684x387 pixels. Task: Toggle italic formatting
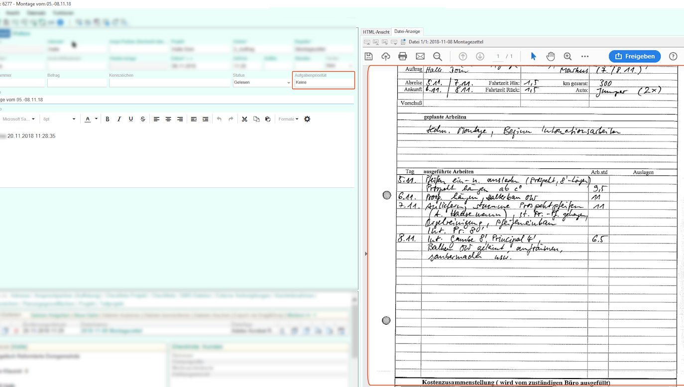coord(119,119)
